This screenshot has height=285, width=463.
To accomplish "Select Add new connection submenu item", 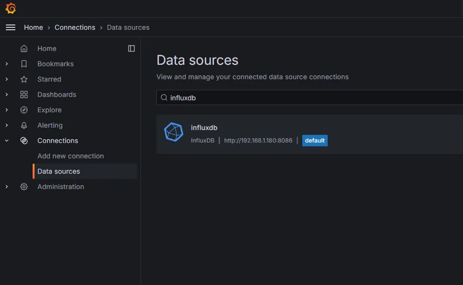I will point(71,156).
